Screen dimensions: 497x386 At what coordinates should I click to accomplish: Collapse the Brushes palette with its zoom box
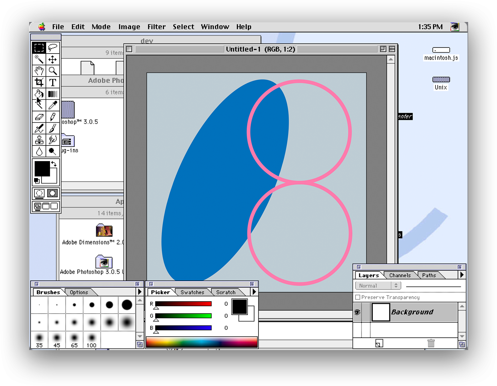point(137,284)
